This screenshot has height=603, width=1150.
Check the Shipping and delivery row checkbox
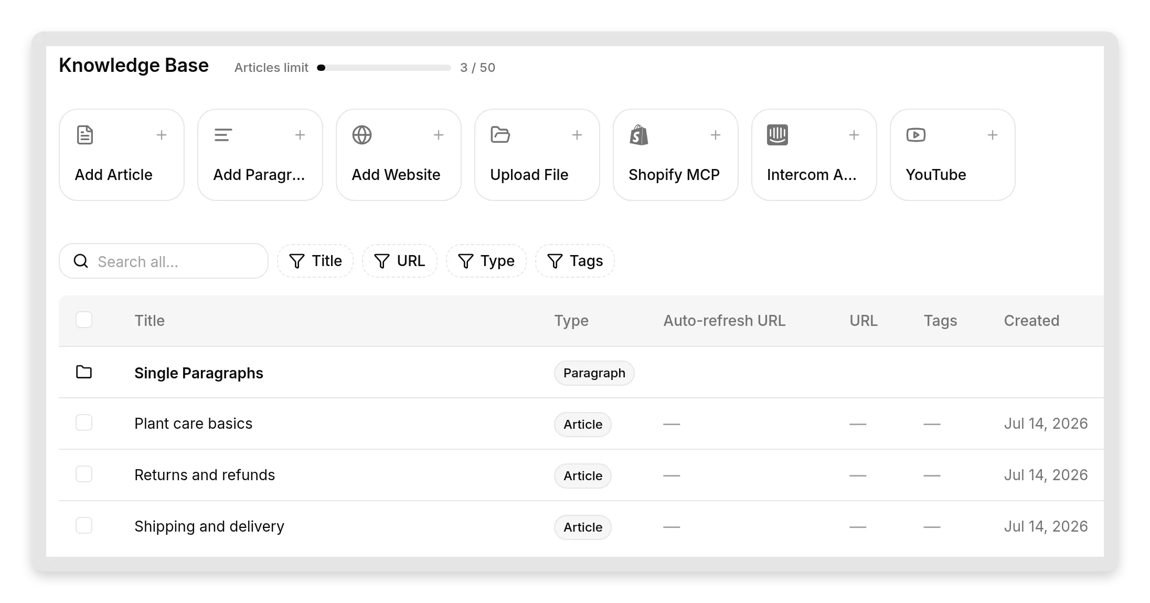point(84,525)
